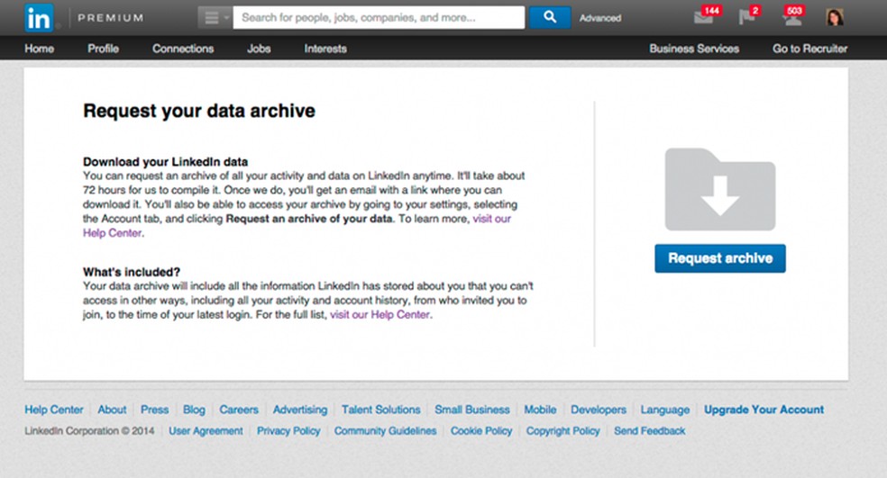The image size is (887, 478).
Task: Click Send Feedback link
Action: pos(649,430)
